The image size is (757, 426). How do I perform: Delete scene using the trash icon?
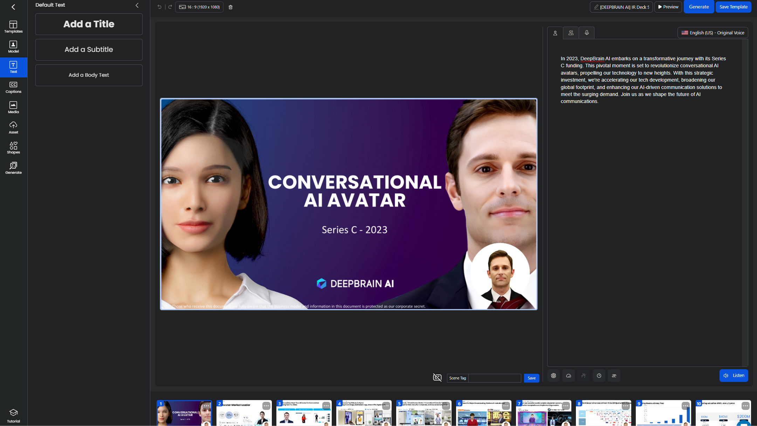(230, 7)
